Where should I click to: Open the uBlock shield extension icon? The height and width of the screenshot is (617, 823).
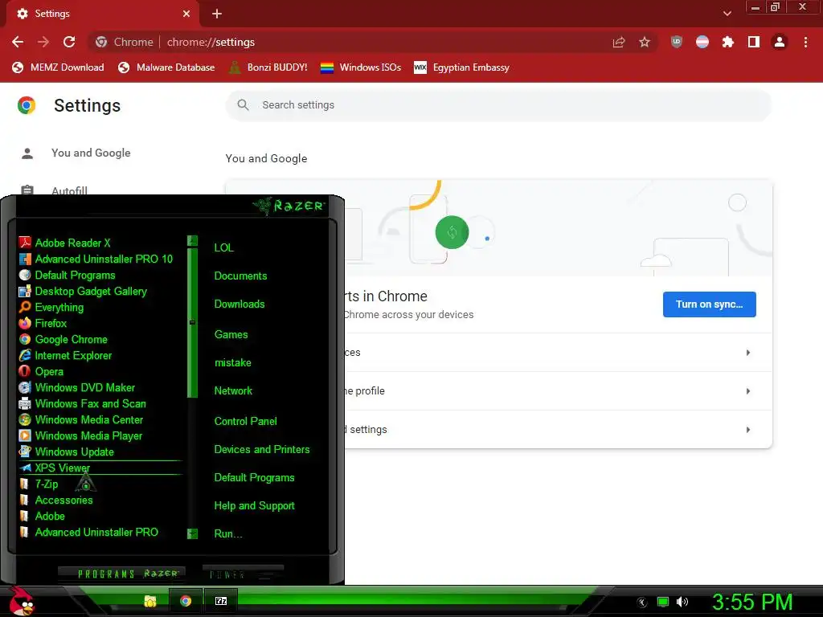pyautogui.click(x=677, y=42)
